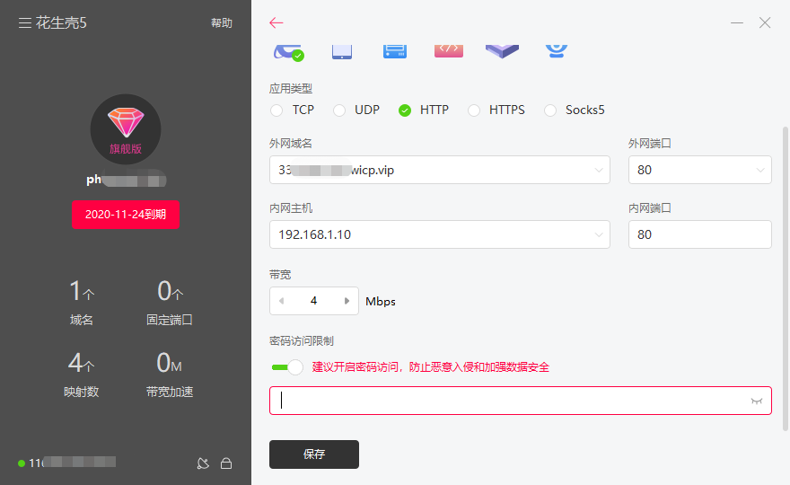Image resolution: width=790 pixels, height=485 pixels.
Task: Select the checked custom scenario icon
Action: pyautogui.click(x=289, y=51)
